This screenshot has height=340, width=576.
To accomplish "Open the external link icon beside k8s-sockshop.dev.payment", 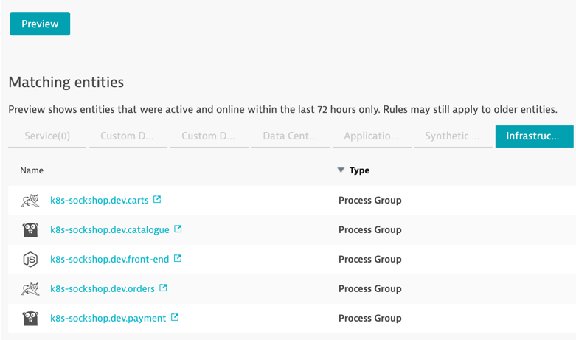I will 175,317.
